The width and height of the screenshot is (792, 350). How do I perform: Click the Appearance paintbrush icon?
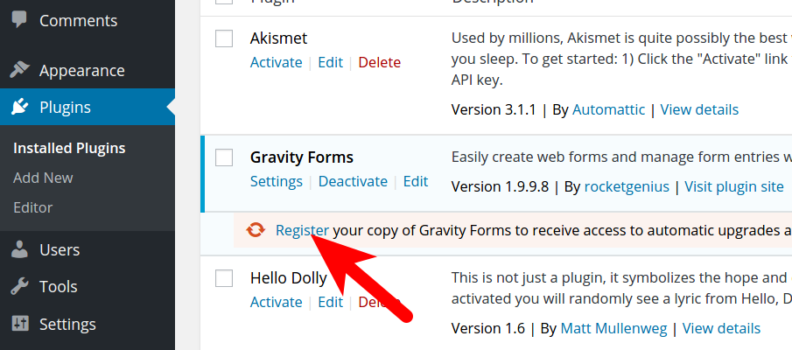coord(20,71)
